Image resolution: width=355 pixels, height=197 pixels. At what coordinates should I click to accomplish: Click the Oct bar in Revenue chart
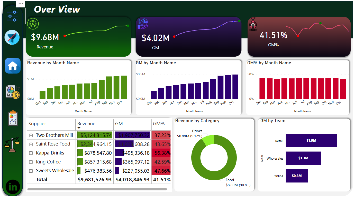click(x=124, y=87)
